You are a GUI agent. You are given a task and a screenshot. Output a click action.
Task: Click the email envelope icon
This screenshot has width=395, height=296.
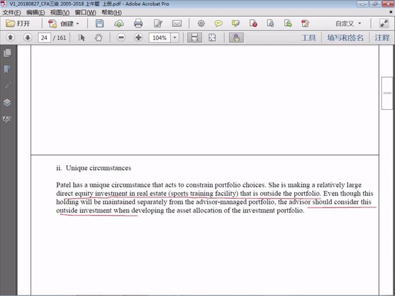tap(176, 23)
